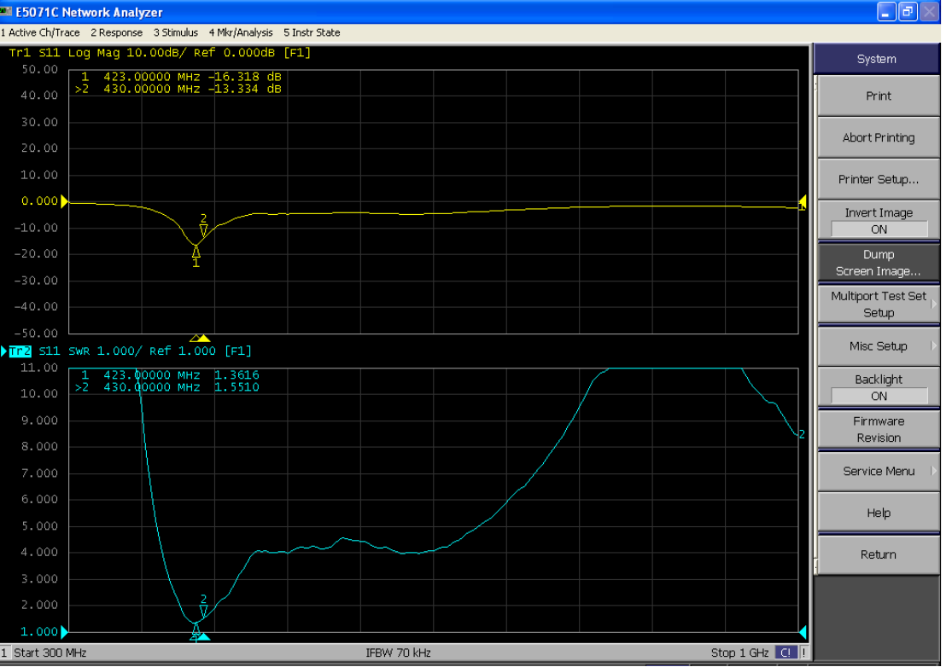This screenshot has width=952, height=667.
Task: Click Dump Screen Image softkey
Action: coord(879,263)
